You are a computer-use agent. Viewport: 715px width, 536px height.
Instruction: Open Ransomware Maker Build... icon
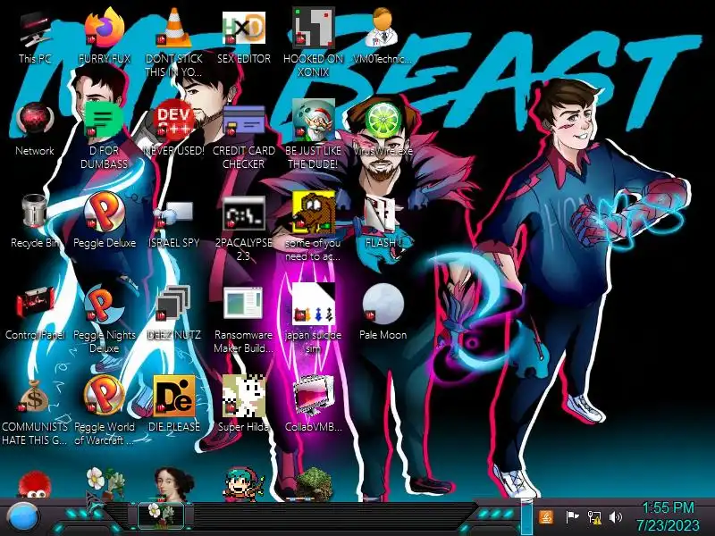click(x=243, y=303)
